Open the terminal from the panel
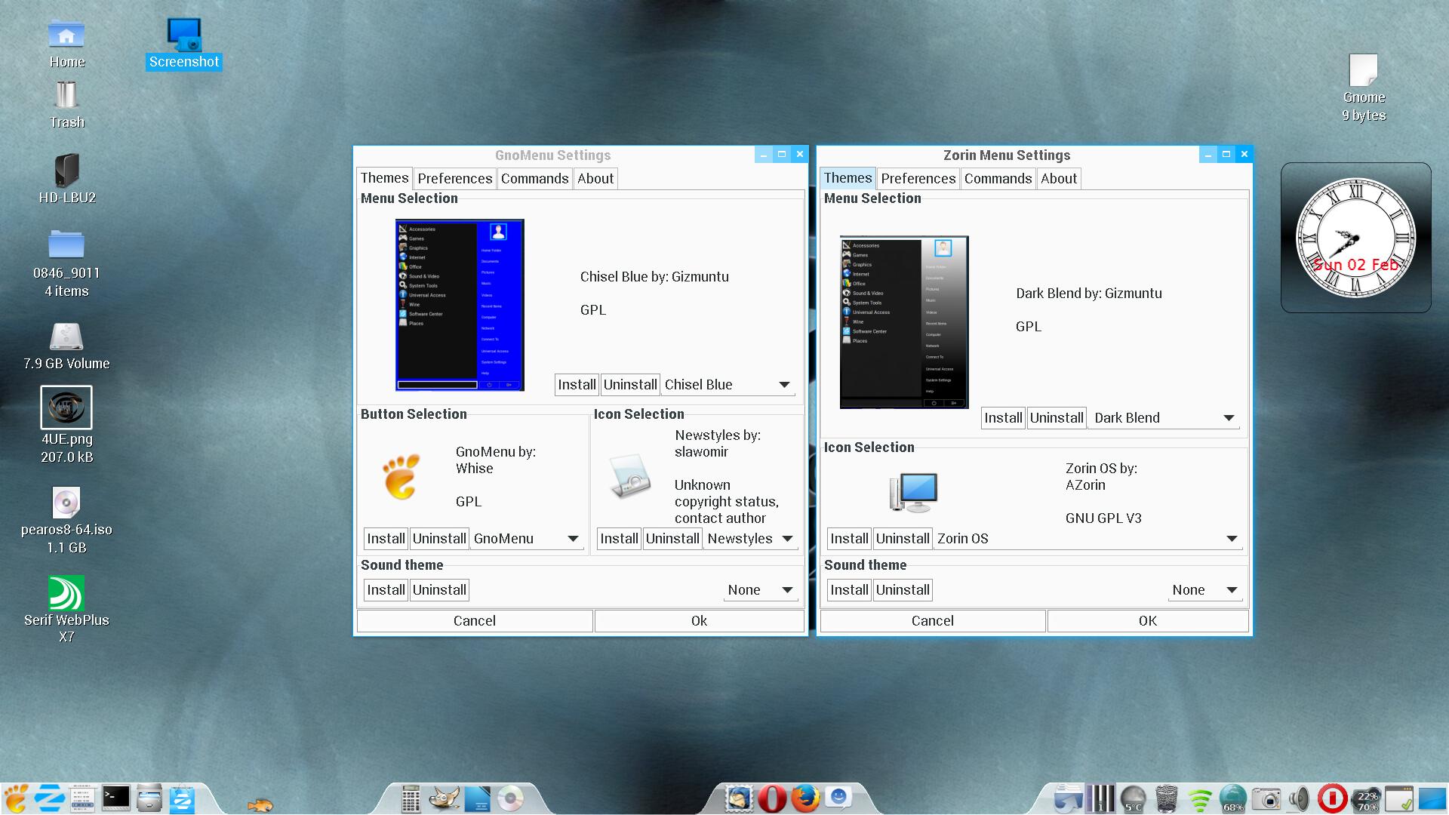The height and width of the screenshot is (815, 1449). click(x=116, y=798)
